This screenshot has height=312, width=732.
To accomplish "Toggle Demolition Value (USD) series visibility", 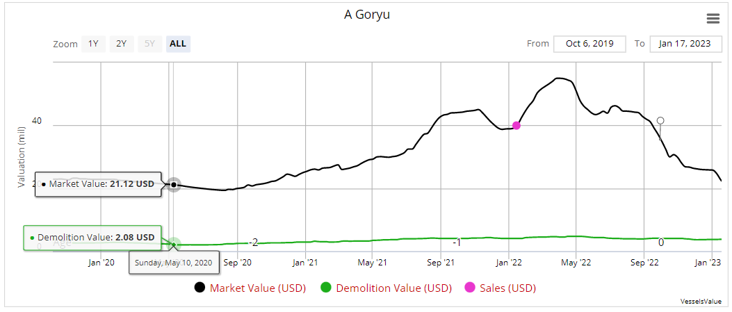I will click(x=393, y=288).
